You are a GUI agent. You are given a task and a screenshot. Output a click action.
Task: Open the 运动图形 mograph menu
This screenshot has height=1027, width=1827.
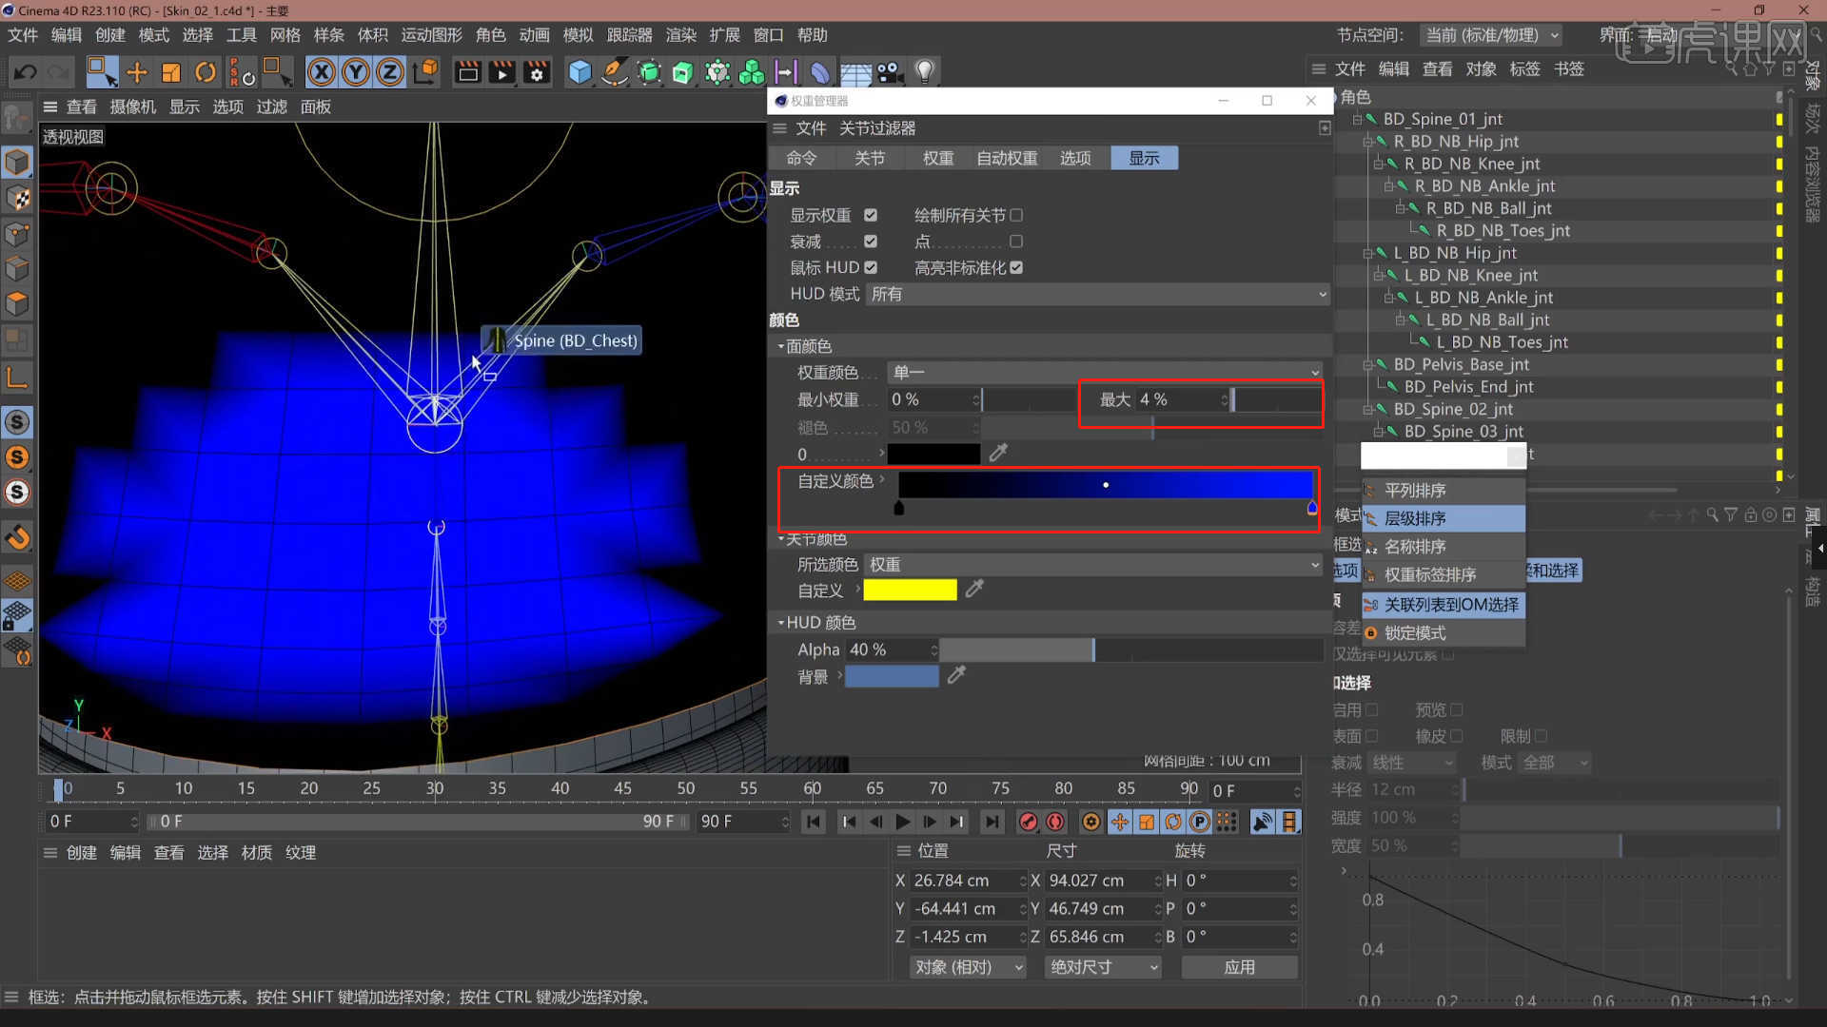[431, 35]
